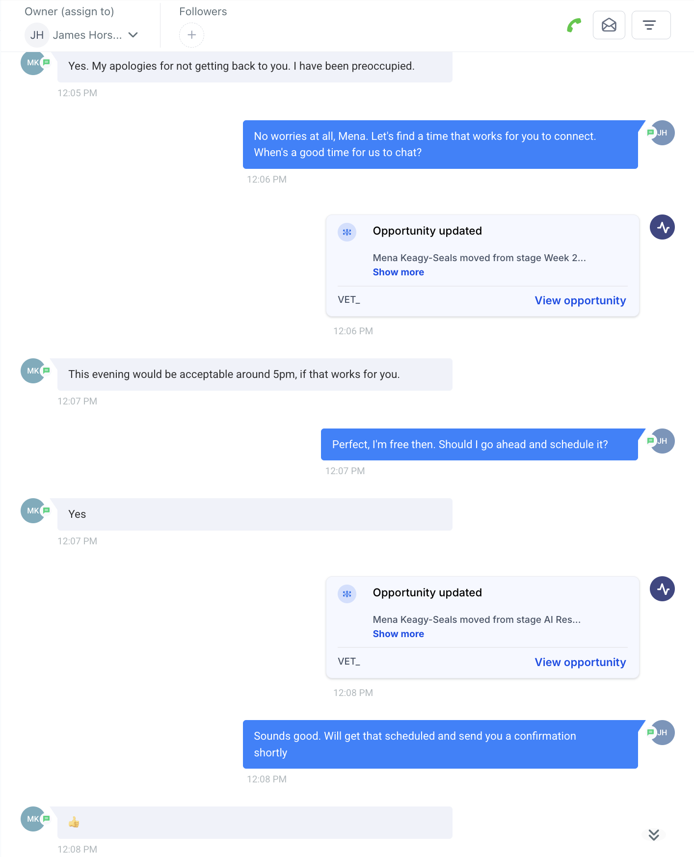
Task: Expand the James Hors... owner dropdown
Action: (x=133, y=35)
